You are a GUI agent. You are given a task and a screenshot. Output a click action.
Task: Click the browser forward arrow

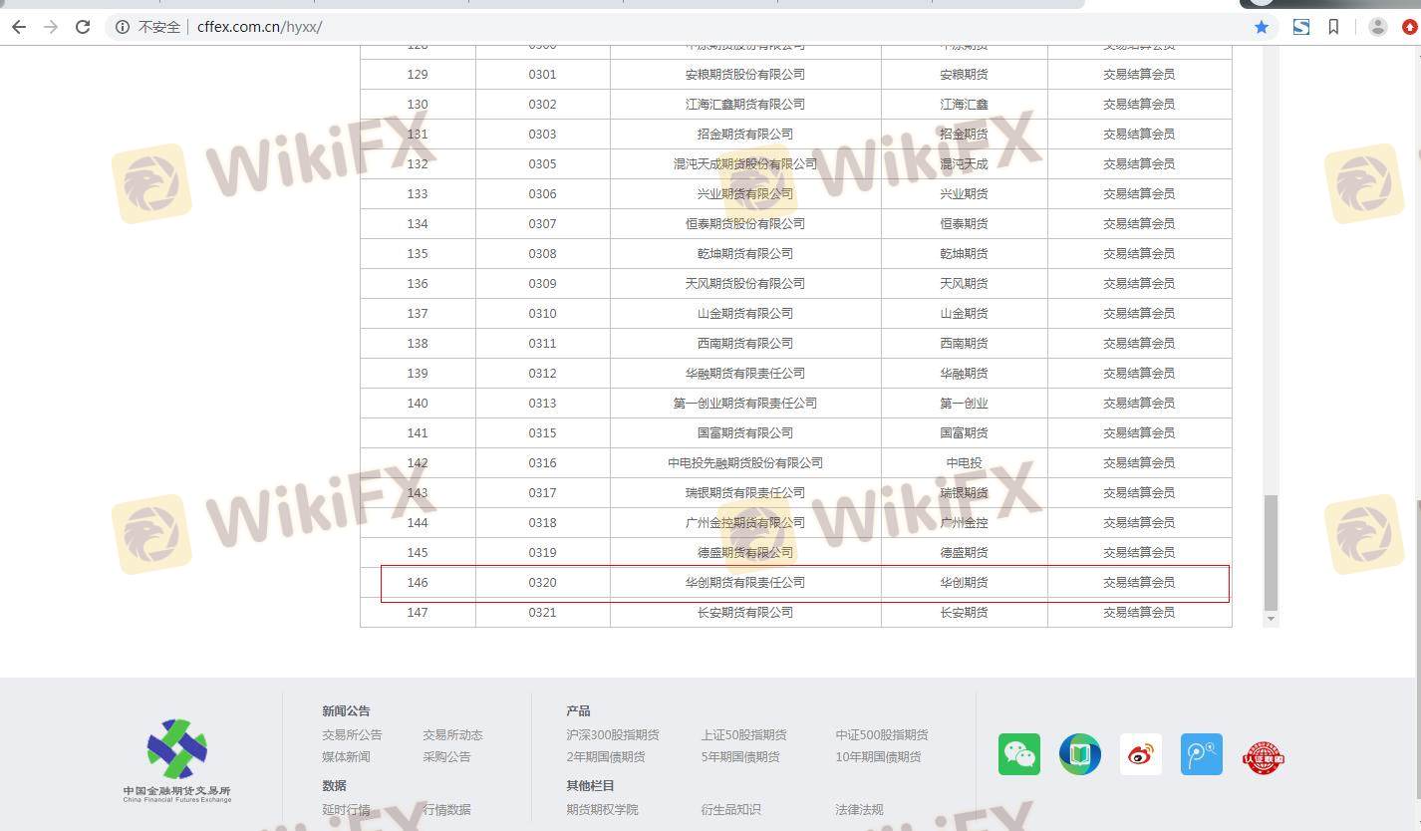tap(51, 27)
